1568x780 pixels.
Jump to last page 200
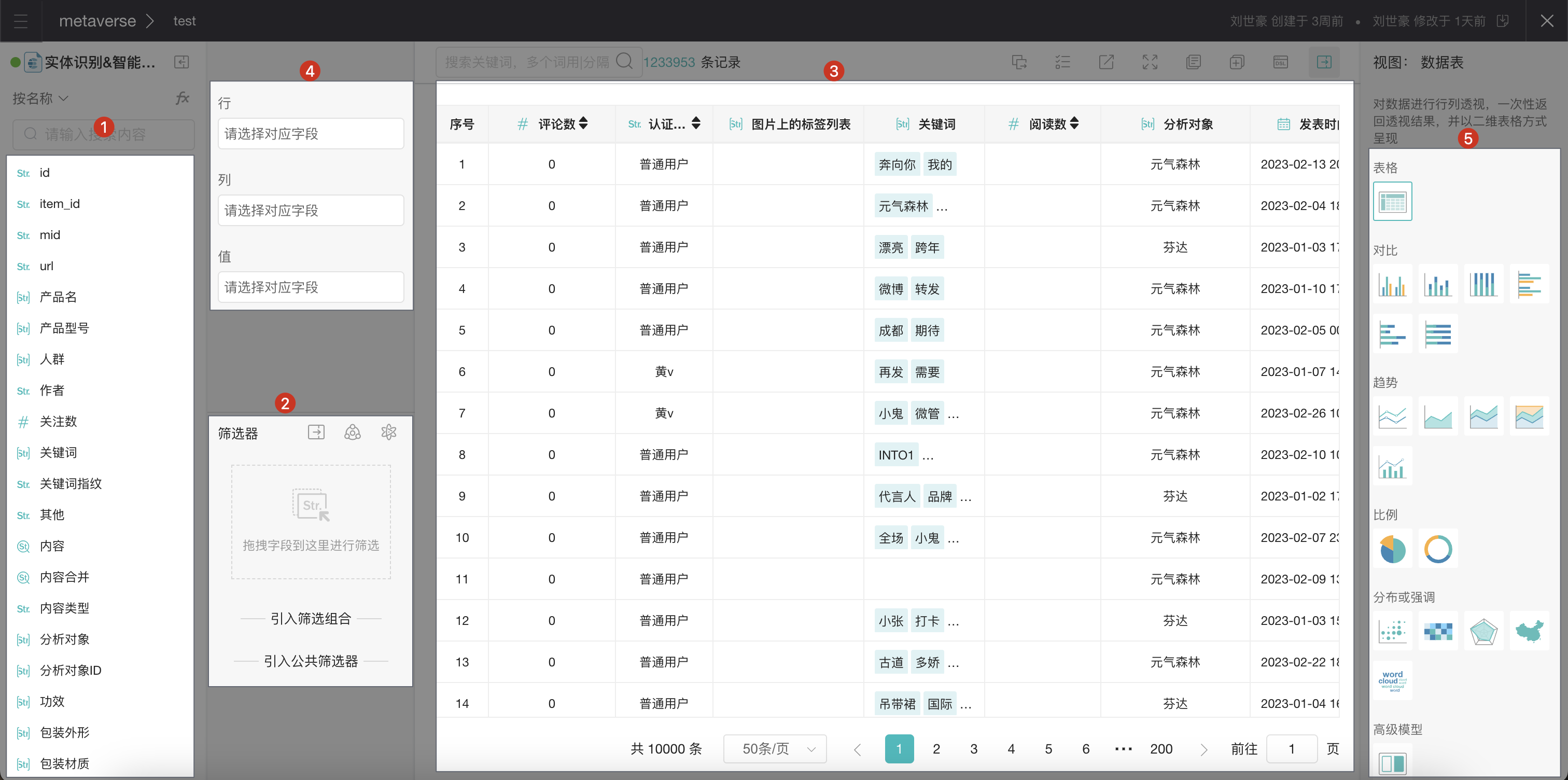[1161, 748]
